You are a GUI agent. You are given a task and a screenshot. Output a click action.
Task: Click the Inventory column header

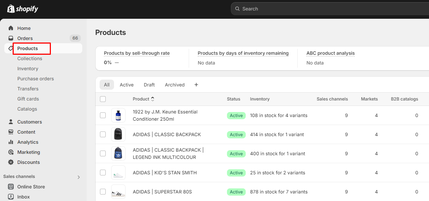[260, 99]
